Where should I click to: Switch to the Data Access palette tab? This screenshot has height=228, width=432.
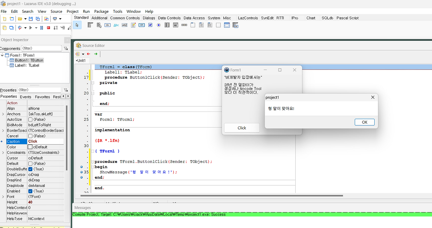click(194, 18)
